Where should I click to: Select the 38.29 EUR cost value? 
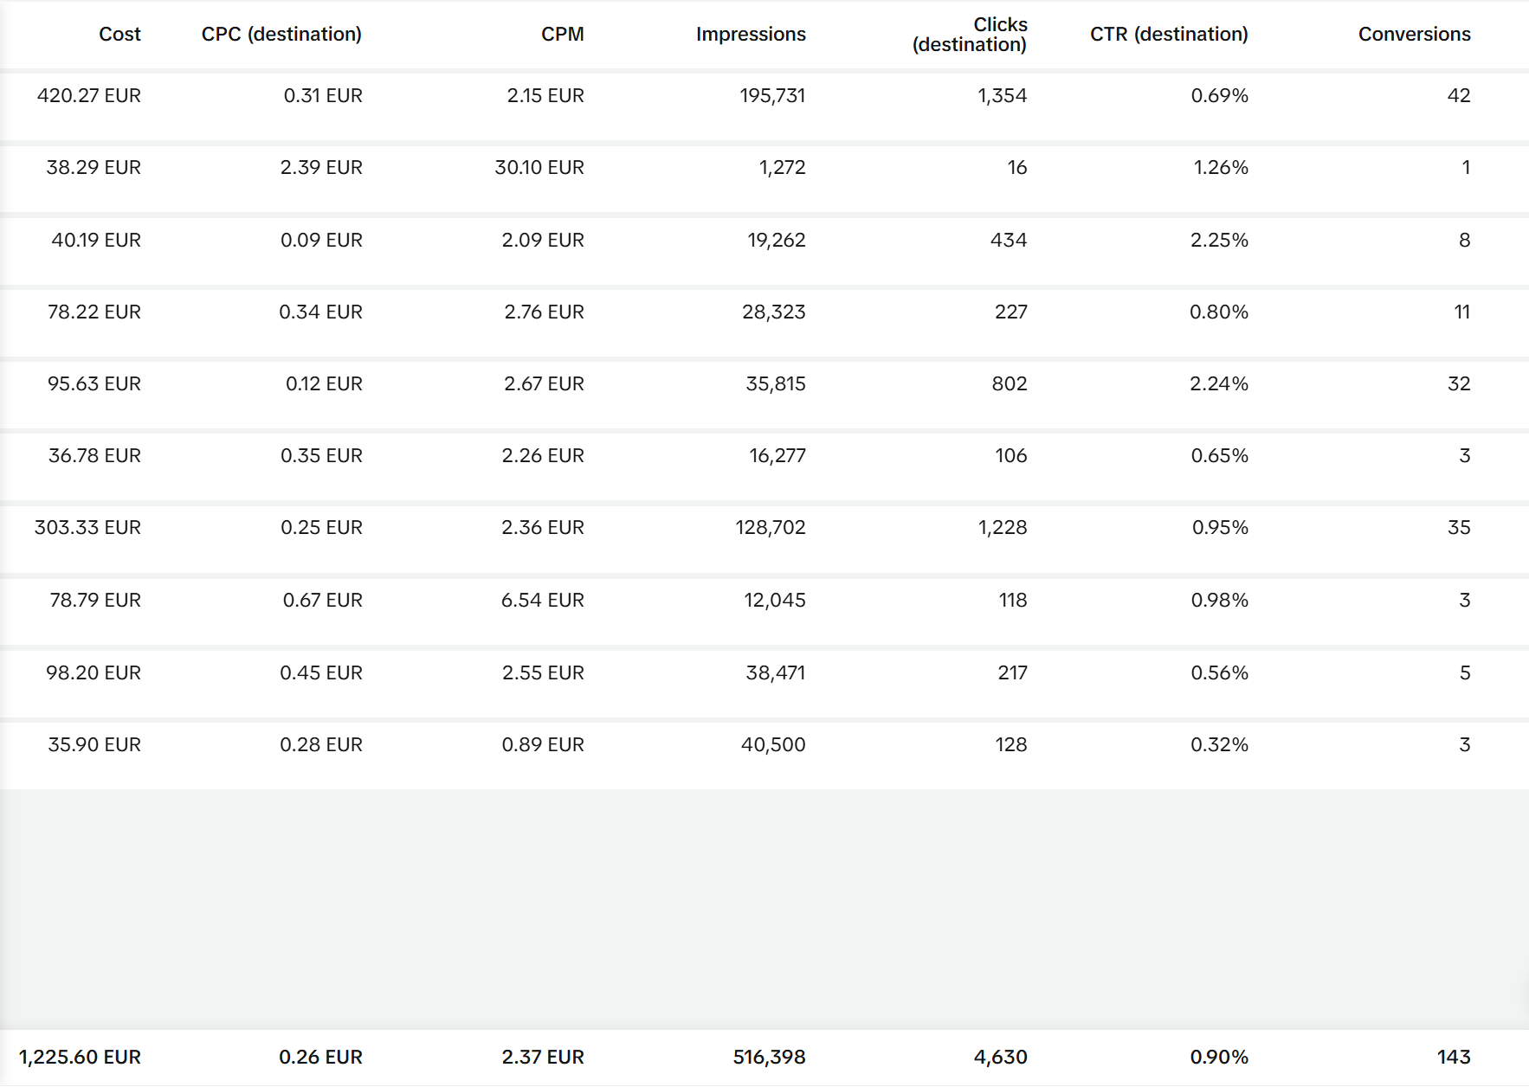pyautogui.click(x=94, y=168)
